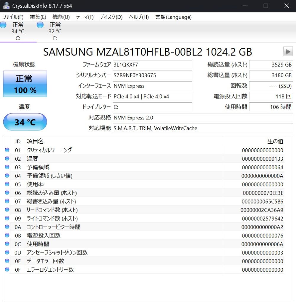Click raw value 0000000000006A

(262, 244)
